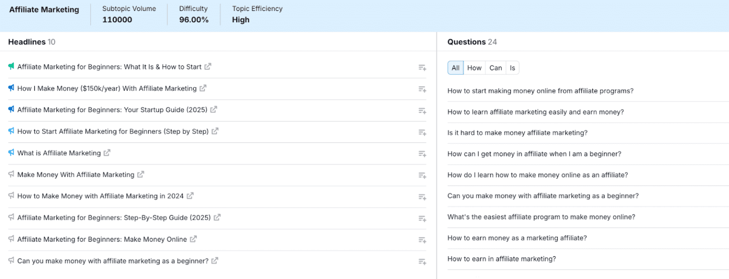Add 'How I Make Money ($150k/year)' headline to list
This screenshot has width=729, height=279.
(x=422, y=89)
